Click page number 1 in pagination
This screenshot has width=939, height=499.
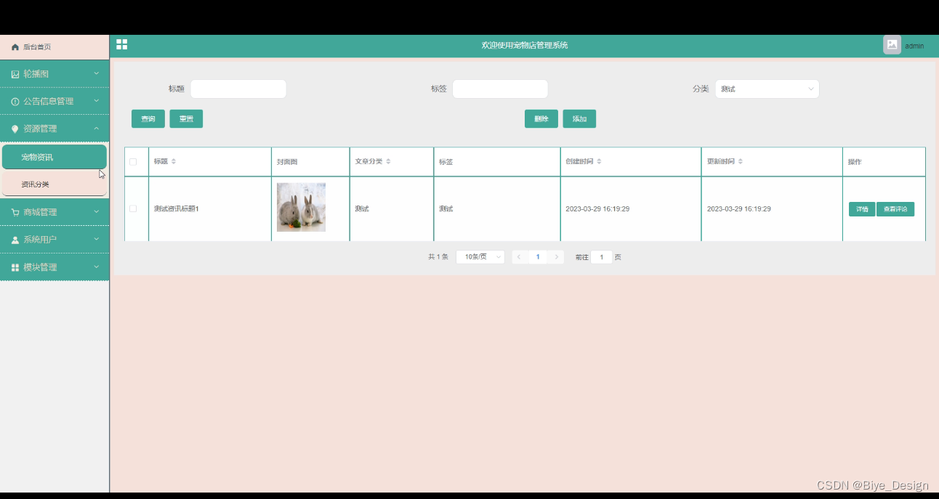point(538,257)
